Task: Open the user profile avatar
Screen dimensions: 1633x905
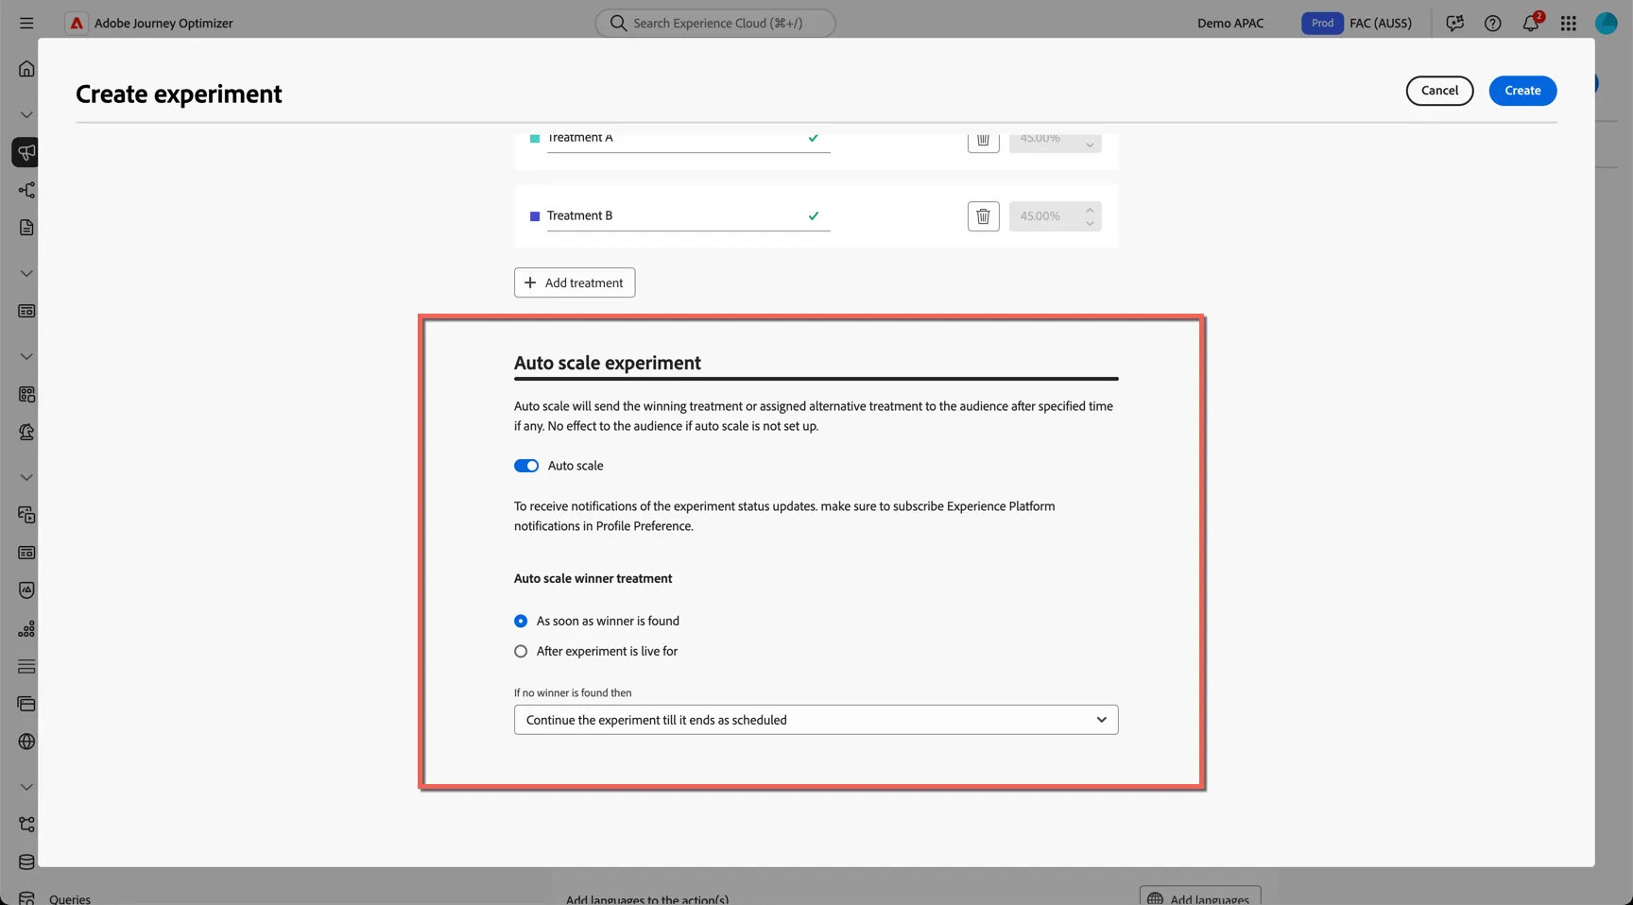Action: [x=1607, y=23]
